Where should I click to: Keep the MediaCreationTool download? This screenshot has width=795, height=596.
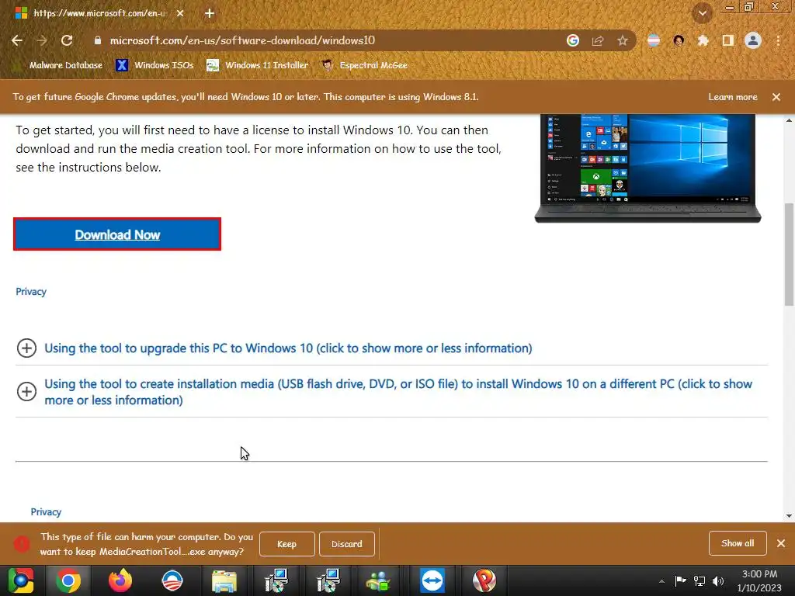click(287, 544)
